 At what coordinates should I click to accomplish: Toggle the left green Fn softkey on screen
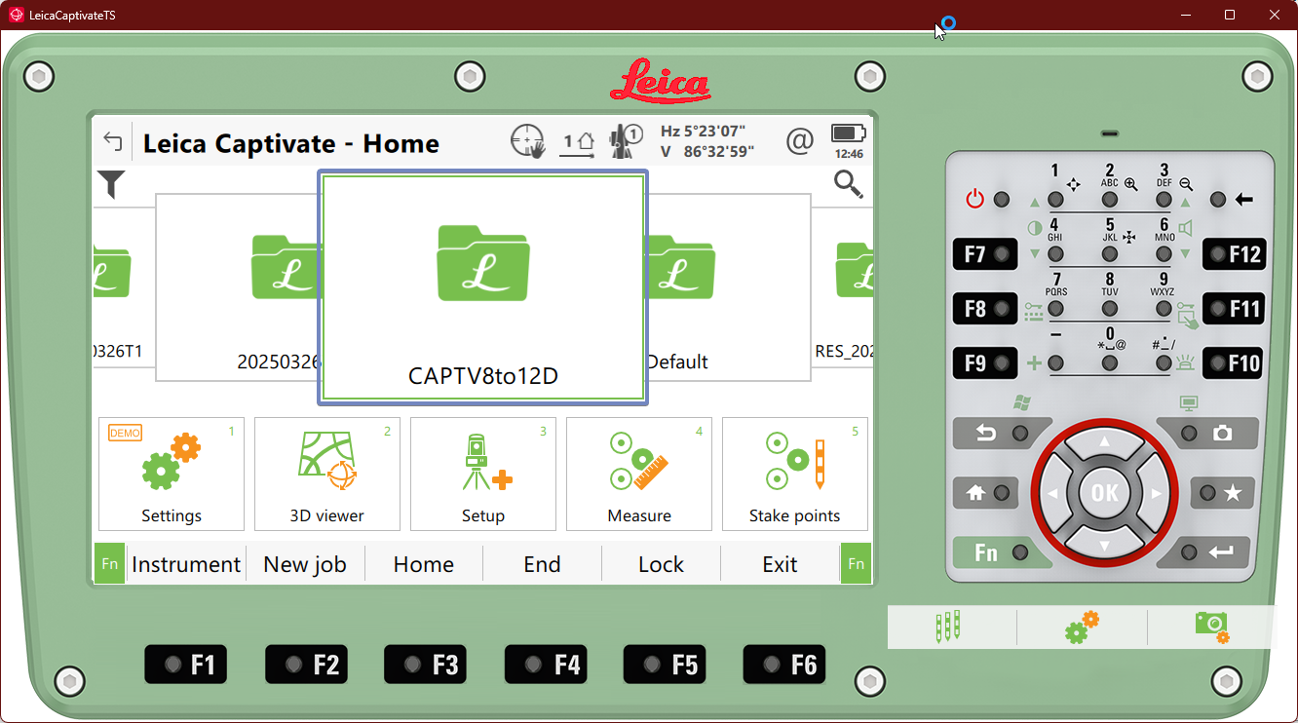pos(110,564)
